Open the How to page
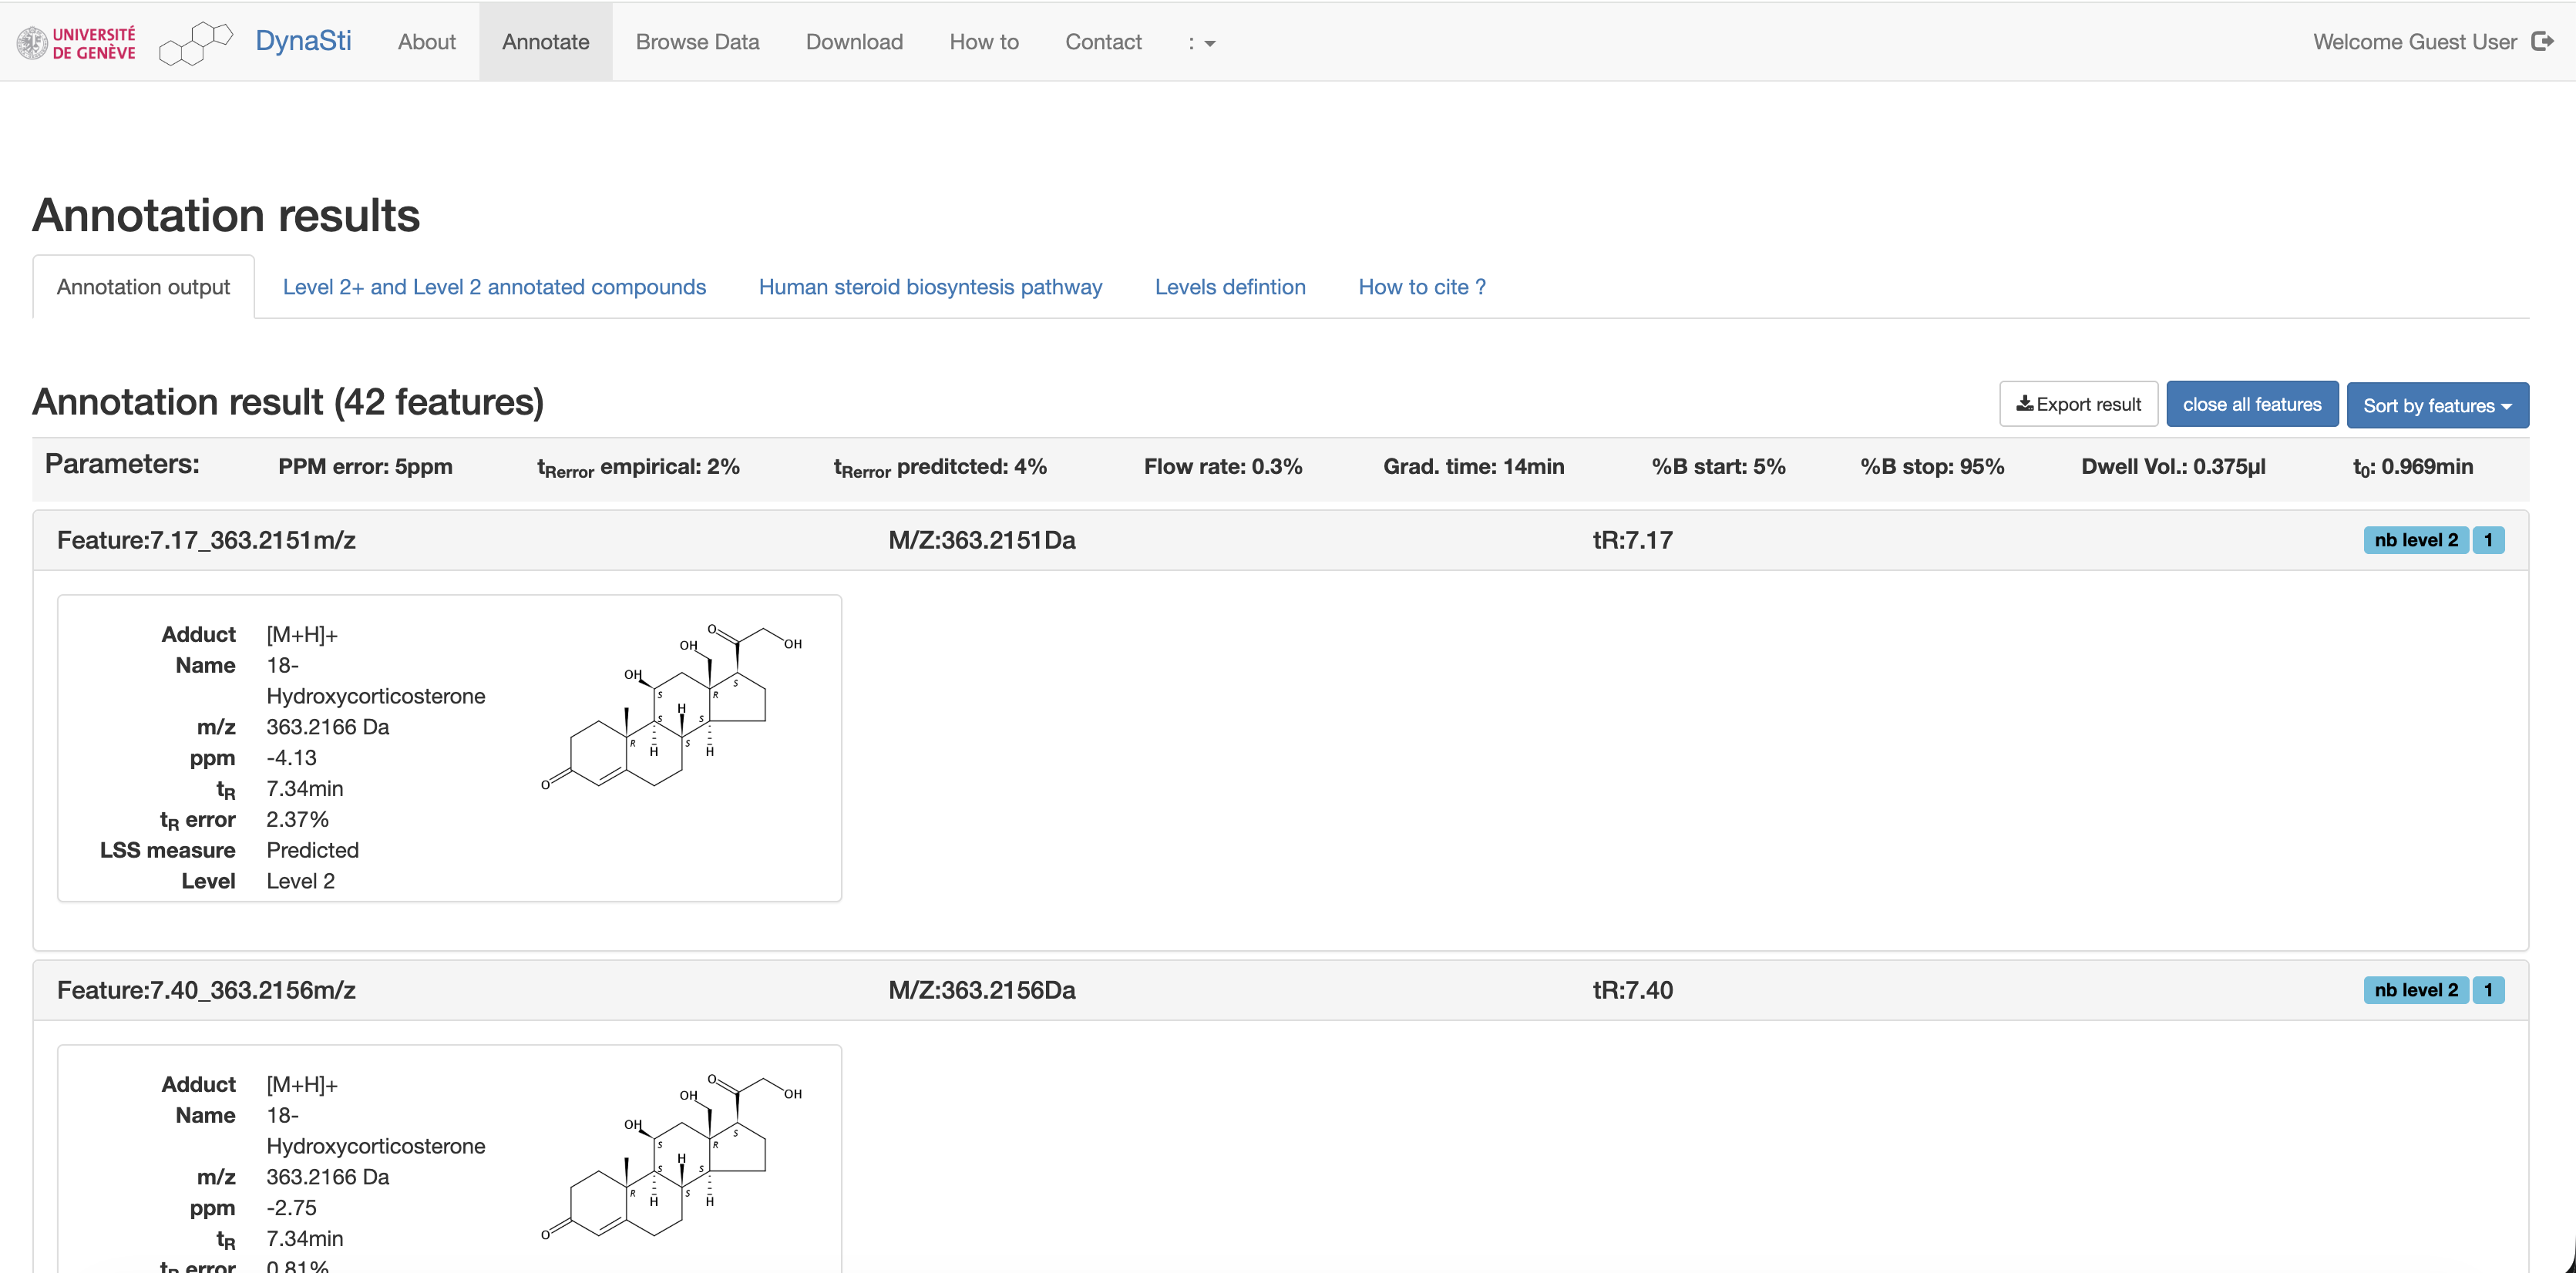The image size is (2576, 1273). pyautogui.click(x=984, y=42)
